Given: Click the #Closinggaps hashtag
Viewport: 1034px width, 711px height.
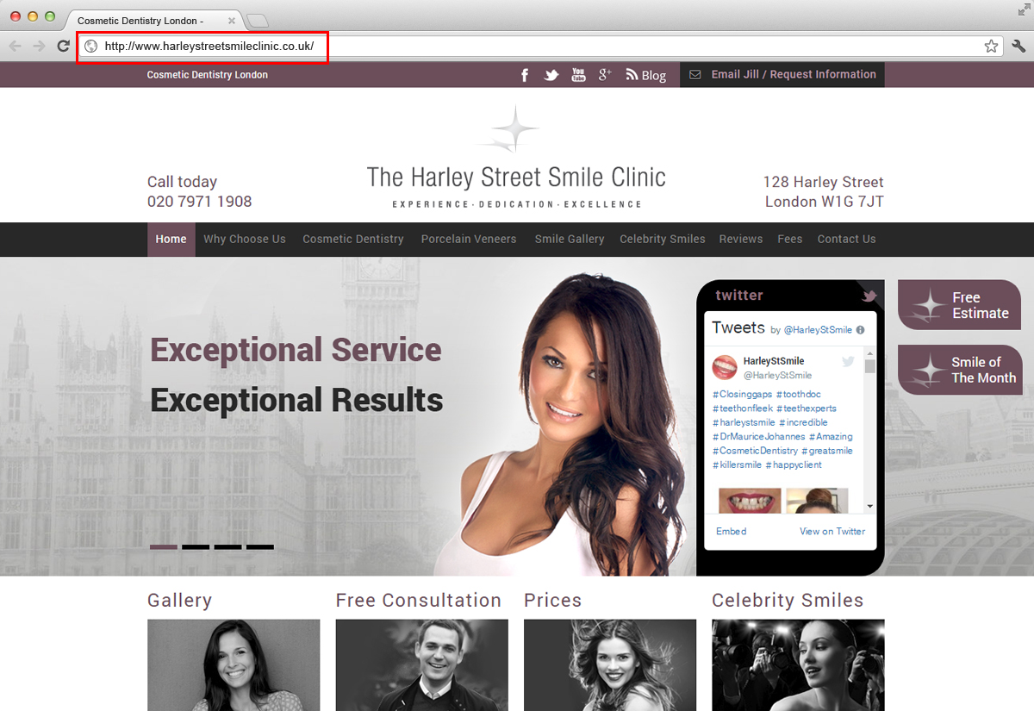Looking at the screenshot, I should 743,395.
